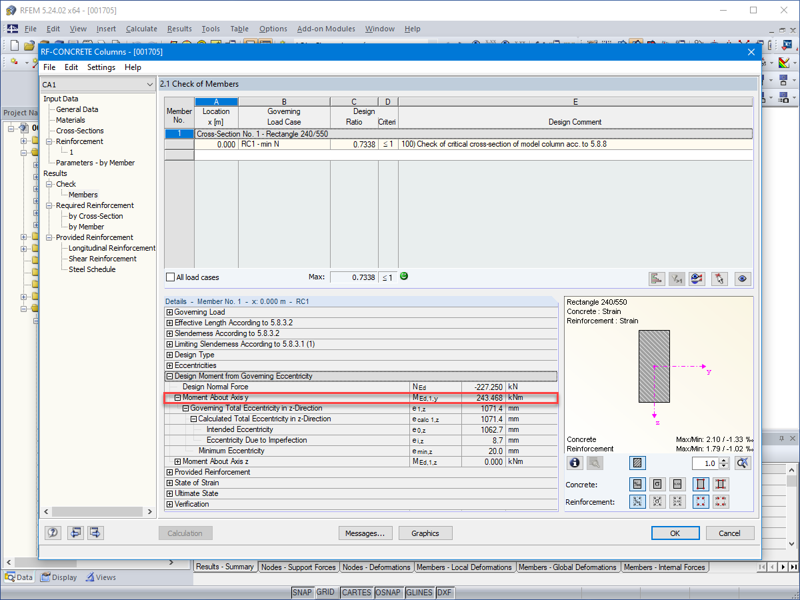Screen dimensions: 800x600
Task: Toggle CARTES in the status bar
Action: [x=356, y=593]
